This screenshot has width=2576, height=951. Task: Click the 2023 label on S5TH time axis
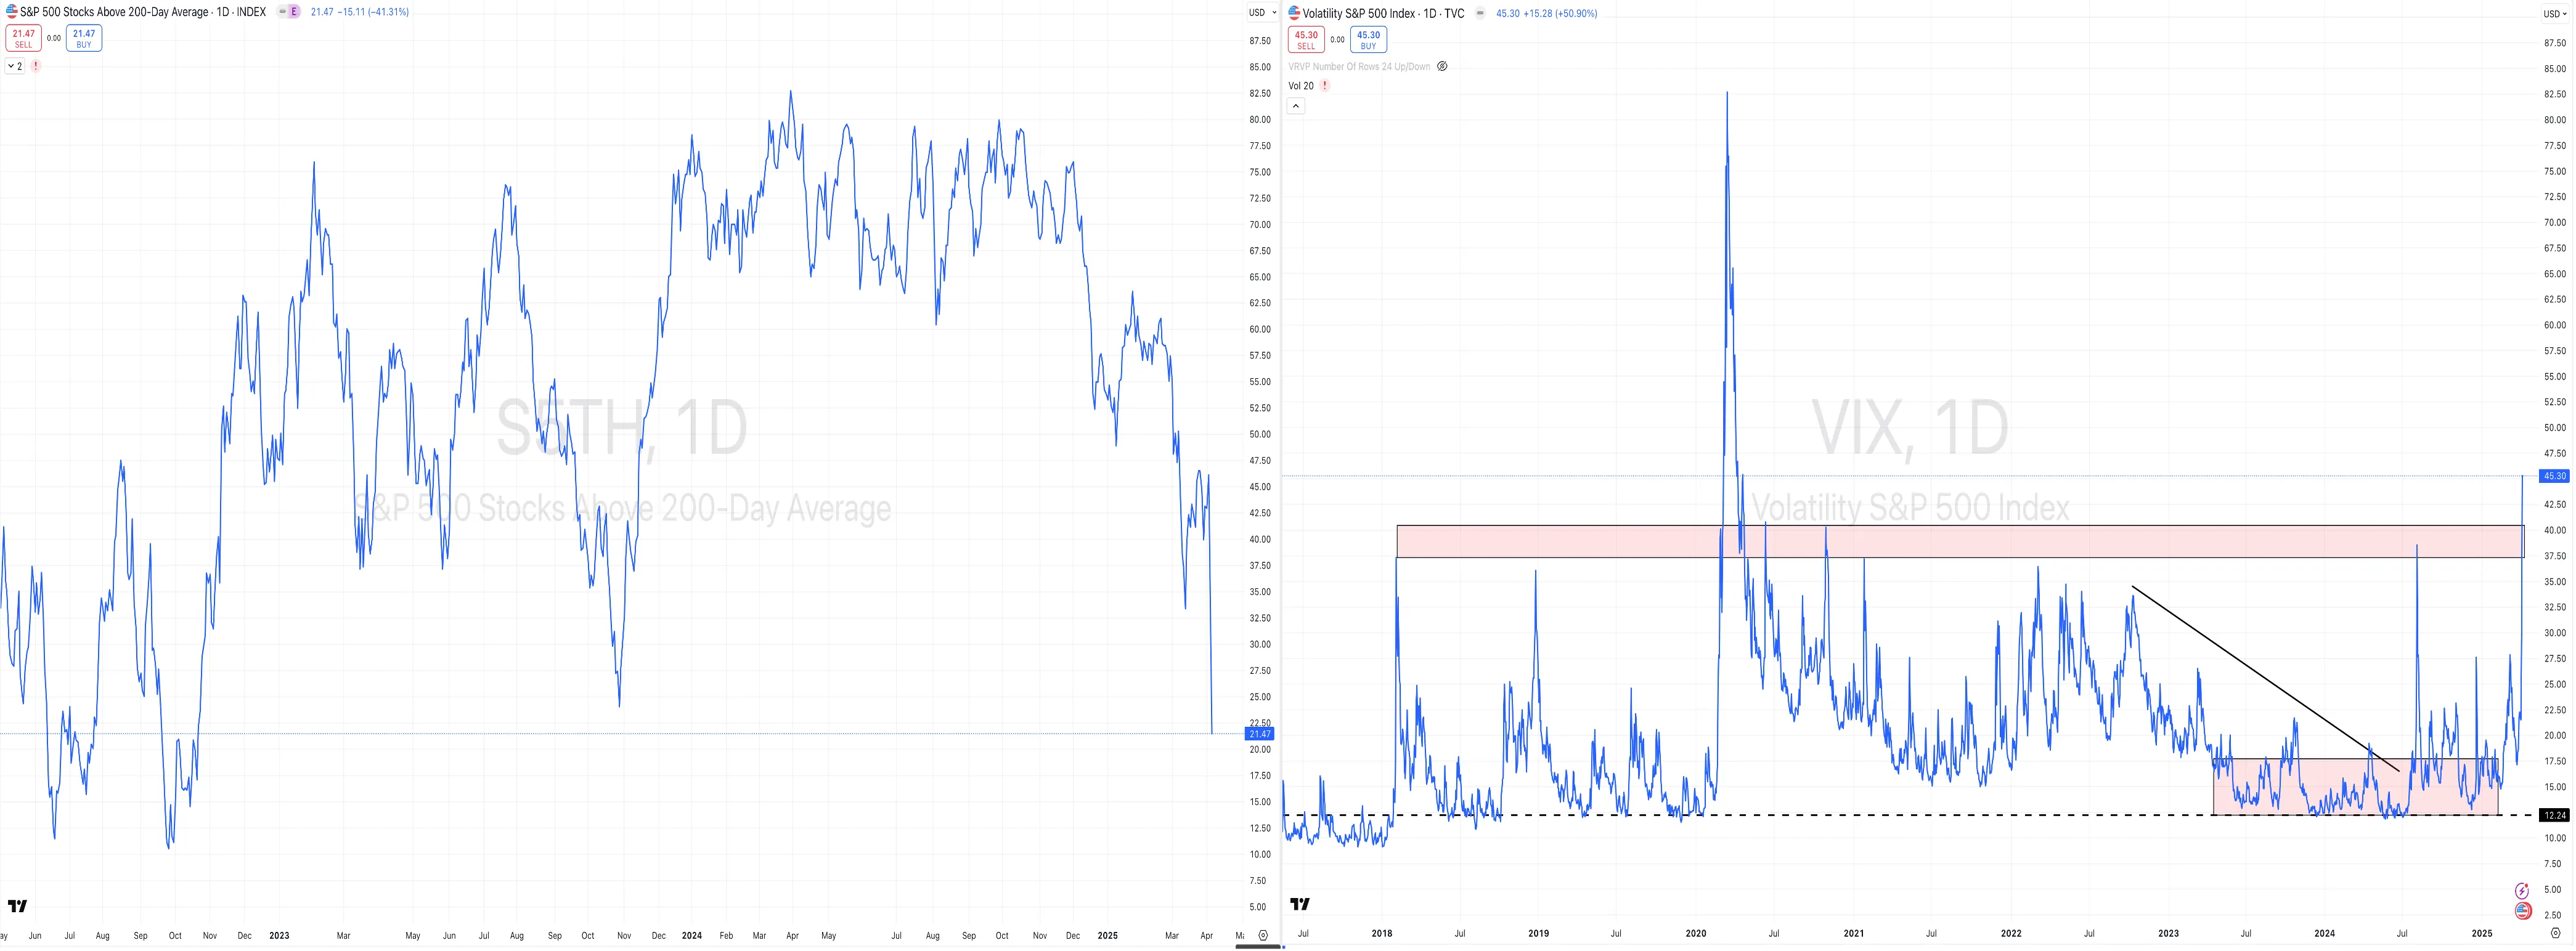279,936
